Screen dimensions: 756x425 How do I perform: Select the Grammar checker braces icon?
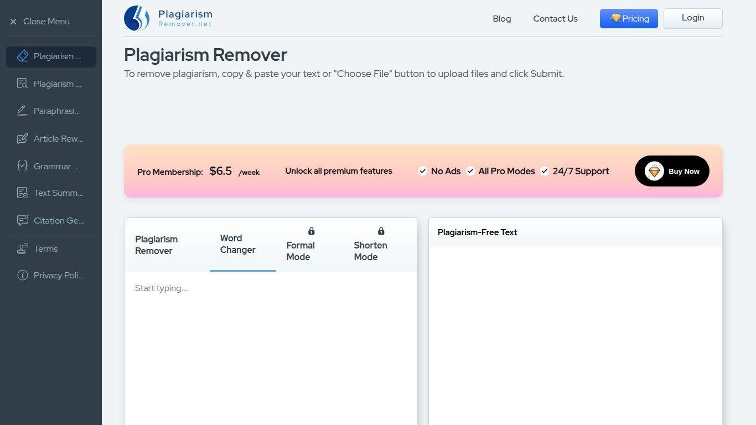point(22,166)
